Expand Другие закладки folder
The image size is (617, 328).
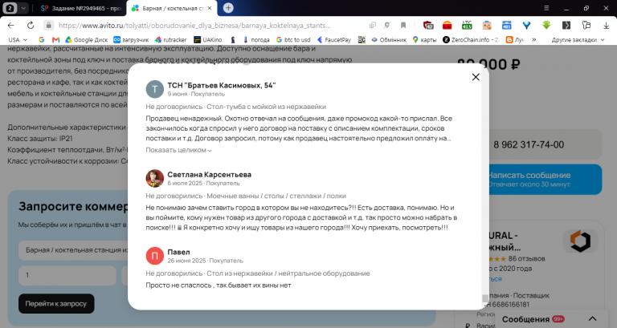(x=578, y=39)
